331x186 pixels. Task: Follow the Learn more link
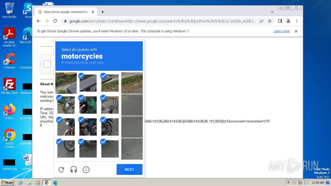coord(282,31)
